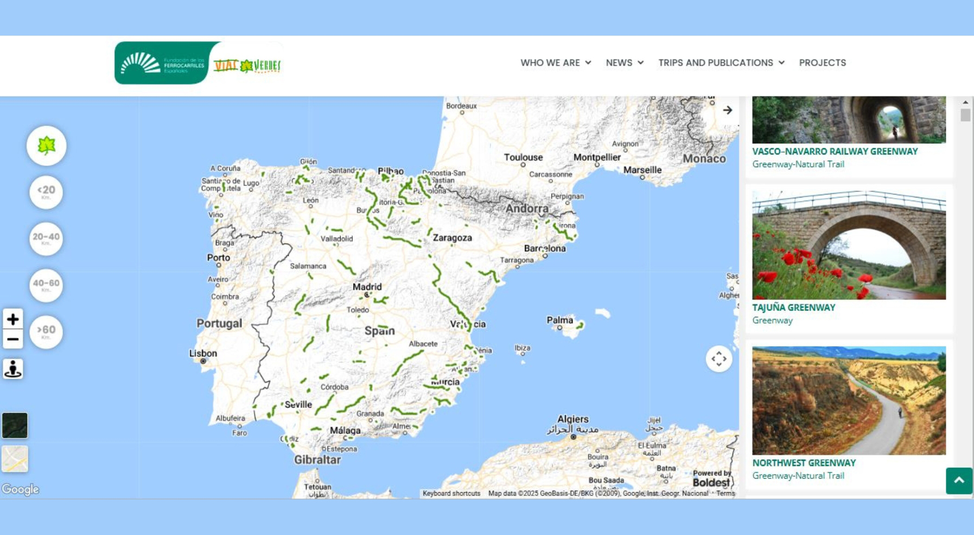Collapse side panel with the arrow icon
Viewport: 974px width, 535px height.
click(x=728, y=110)
